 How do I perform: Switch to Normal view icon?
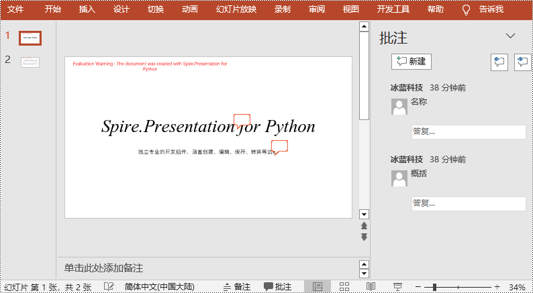[x=317, y=286]
